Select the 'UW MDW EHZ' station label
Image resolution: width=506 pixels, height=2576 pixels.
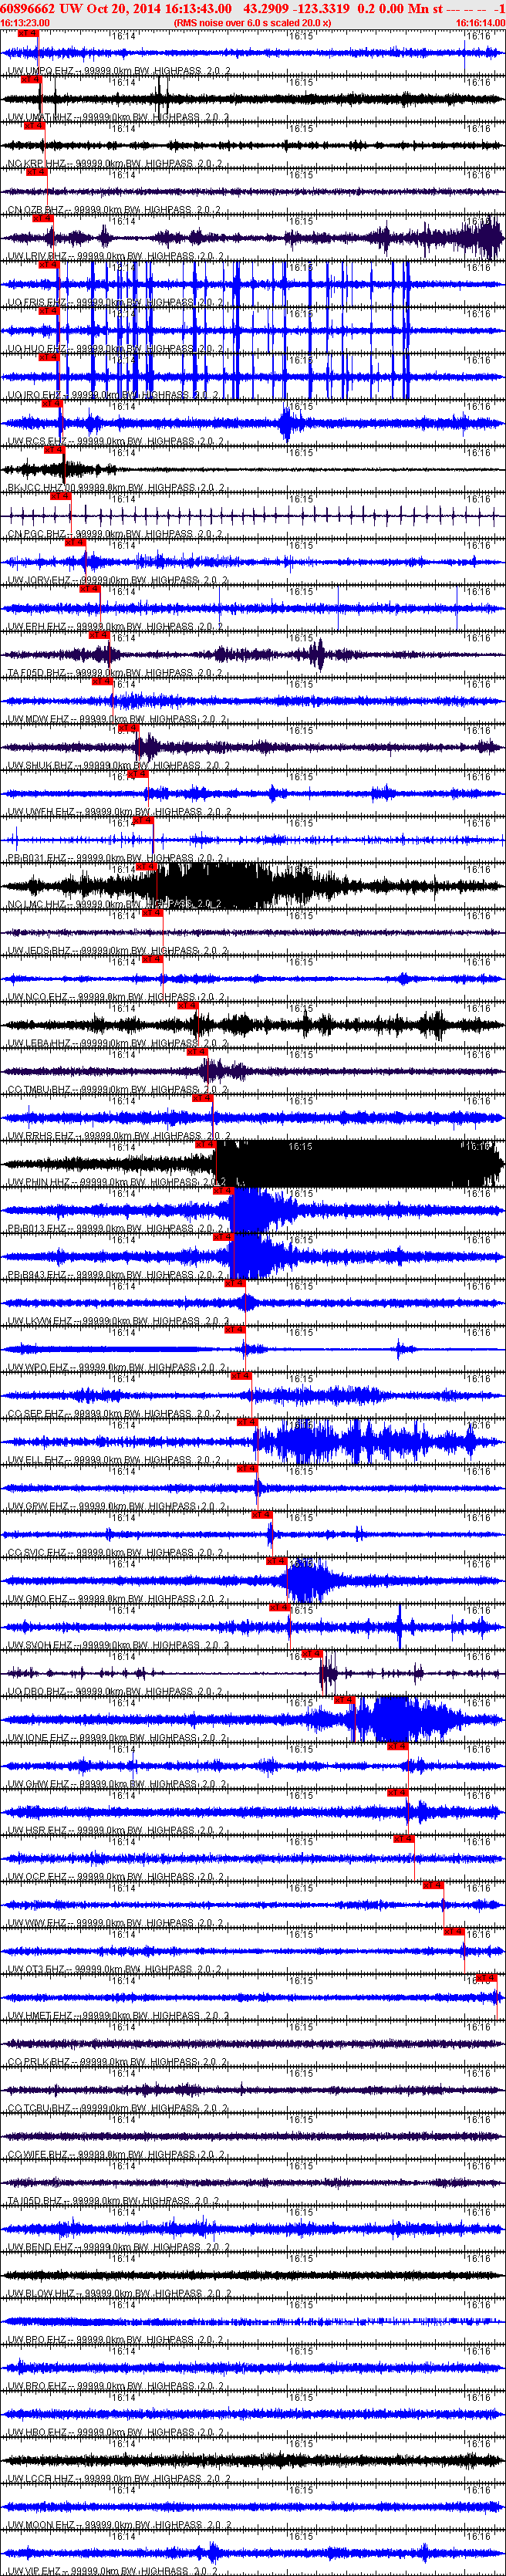tap(39, 719)
